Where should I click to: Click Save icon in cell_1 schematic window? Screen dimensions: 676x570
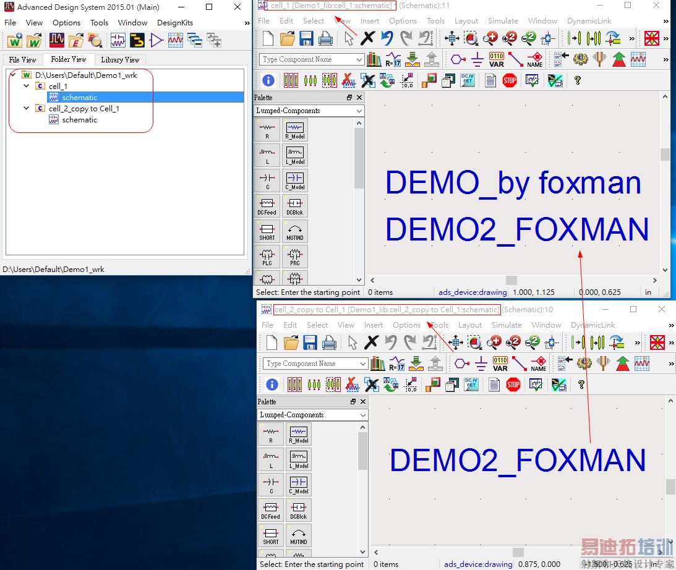[306, 38]
